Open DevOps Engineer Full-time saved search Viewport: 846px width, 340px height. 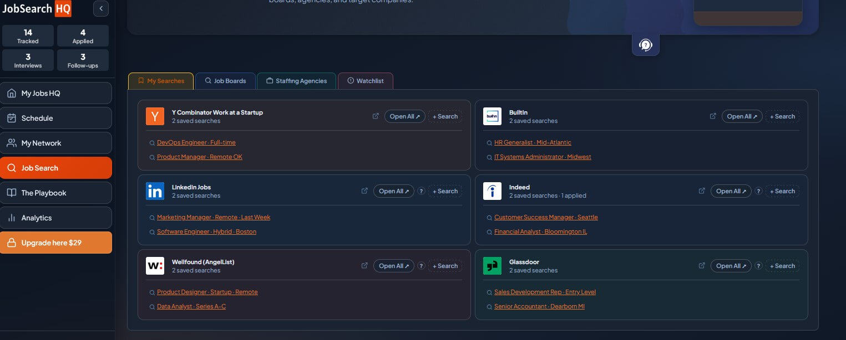[196, 142]
